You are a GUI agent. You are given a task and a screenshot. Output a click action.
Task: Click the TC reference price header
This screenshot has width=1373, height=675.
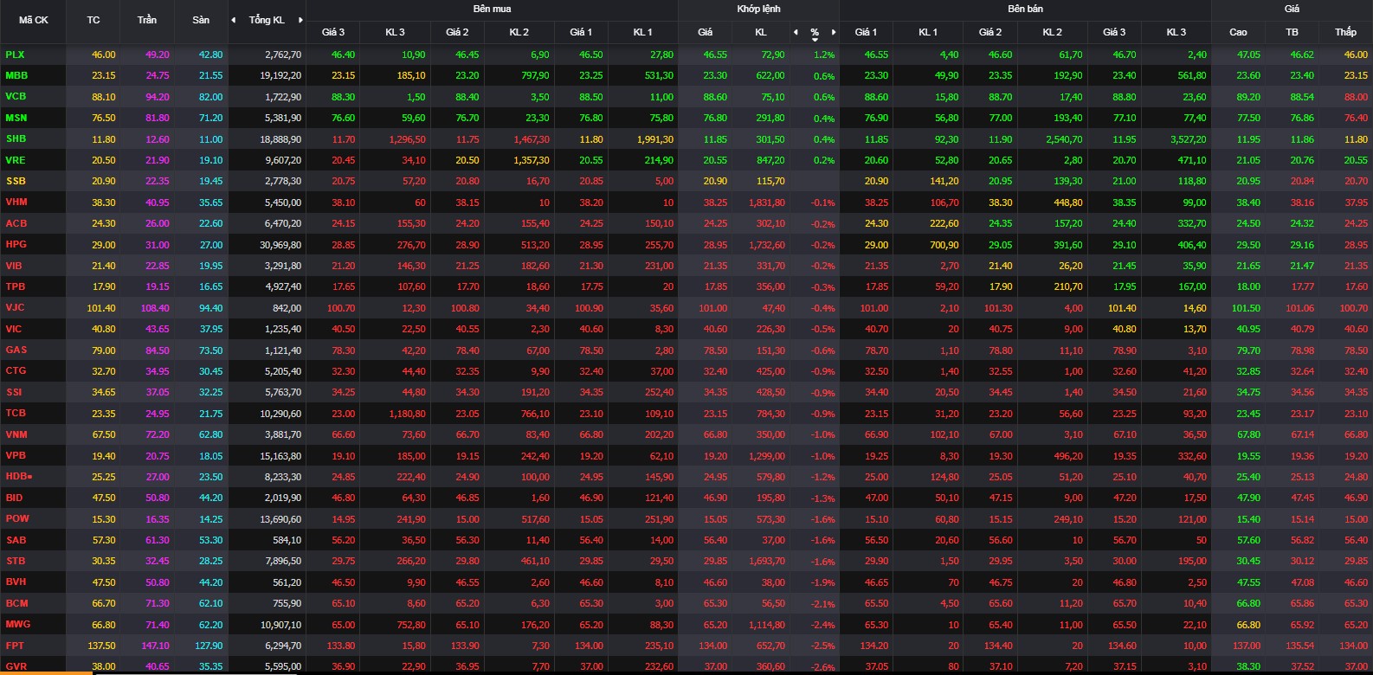[x=93, y=20]
